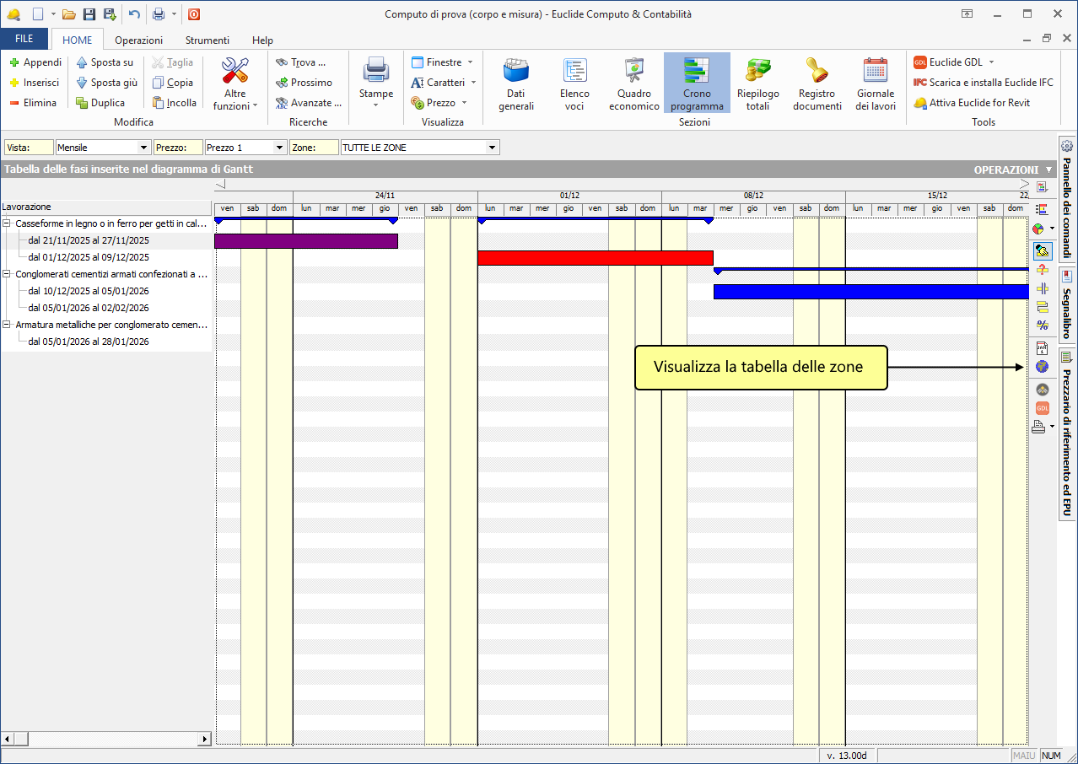The height and width of the screenshot is (764, 1078).
Task: Switch to the Operazioni ribbon tab
Action: click(138, 40)
